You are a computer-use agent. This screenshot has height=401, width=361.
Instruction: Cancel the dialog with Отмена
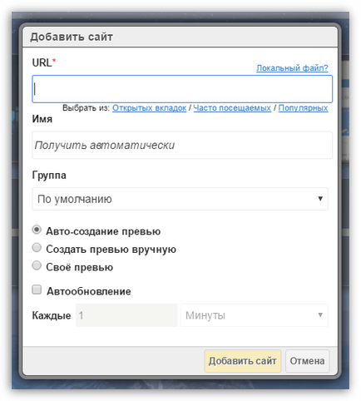pos(308,361)
